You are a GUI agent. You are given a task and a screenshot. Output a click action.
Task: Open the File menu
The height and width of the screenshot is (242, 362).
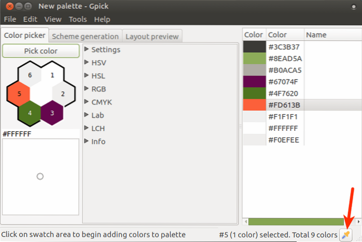tap(11, 19)
